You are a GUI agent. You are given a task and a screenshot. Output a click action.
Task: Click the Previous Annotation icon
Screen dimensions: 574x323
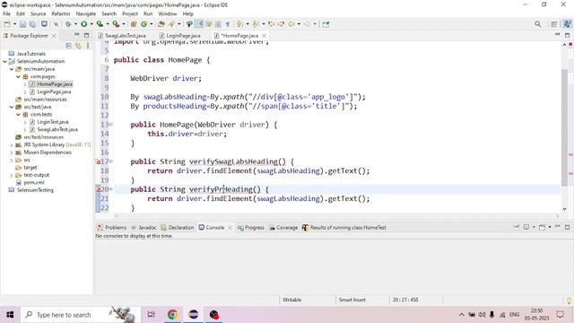[x=256, y=24]
